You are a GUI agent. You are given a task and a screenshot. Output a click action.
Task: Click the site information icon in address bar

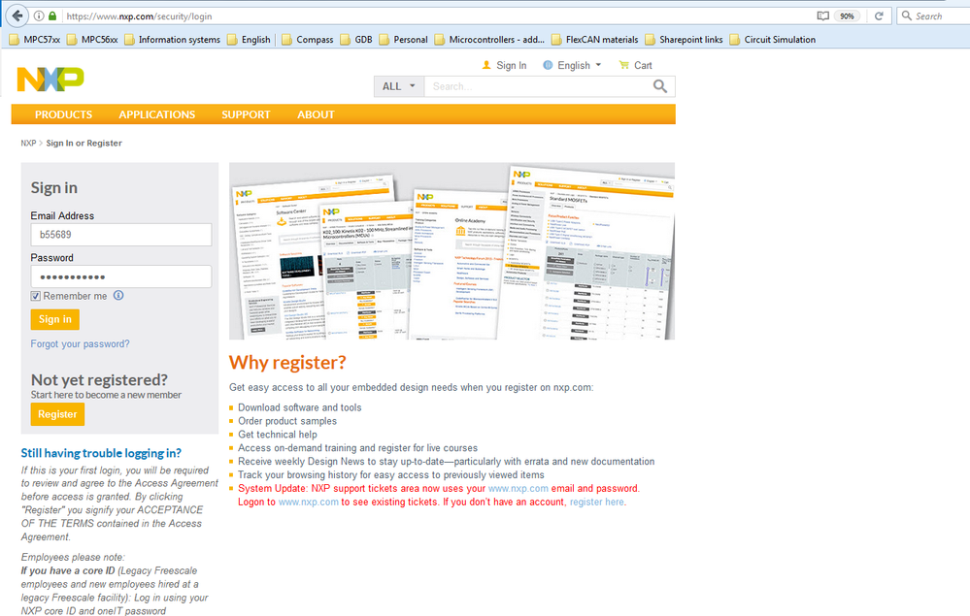pyautogui.click(x=39, y=16)
